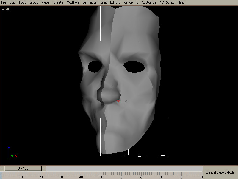Open the File menu

click(4, 2)
